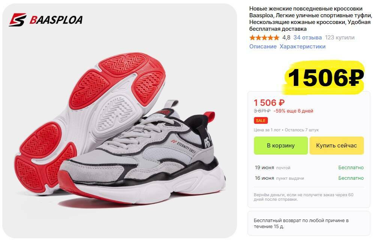Select the 16 июня пункт выдачи delivery row
383x245 pixels.
point(309,178)
